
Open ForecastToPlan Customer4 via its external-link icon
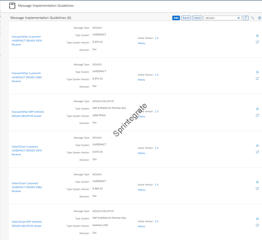pos(257,42)
